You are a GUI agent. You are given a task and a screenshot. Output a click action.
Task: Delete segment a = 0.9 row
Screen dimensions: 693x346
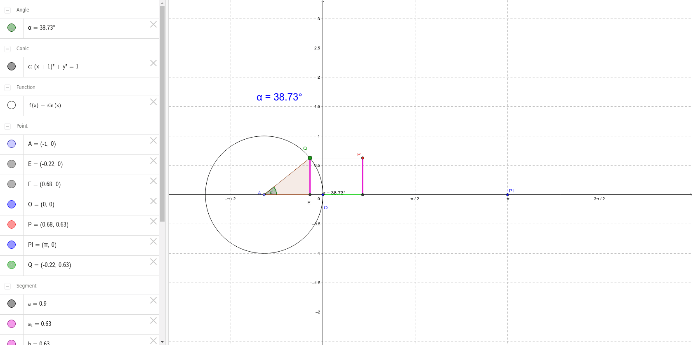(x=153, y=300)
